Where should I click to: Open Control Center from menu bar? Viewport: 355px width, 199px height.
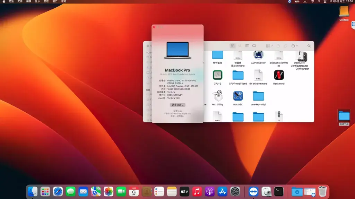[325, 1]
